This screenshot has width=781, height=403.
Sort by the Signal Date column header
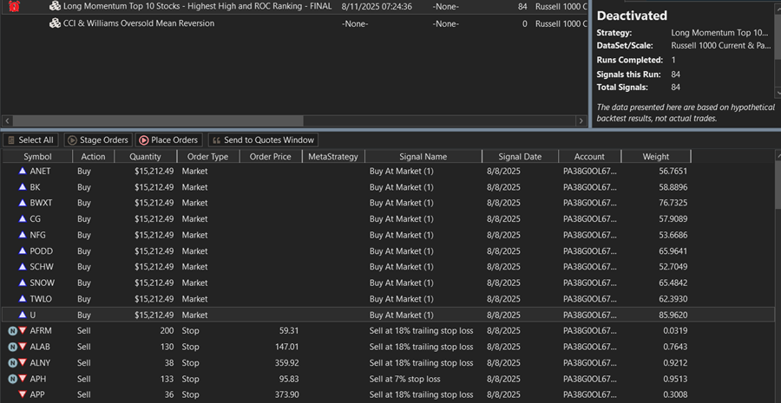[520, 157]
